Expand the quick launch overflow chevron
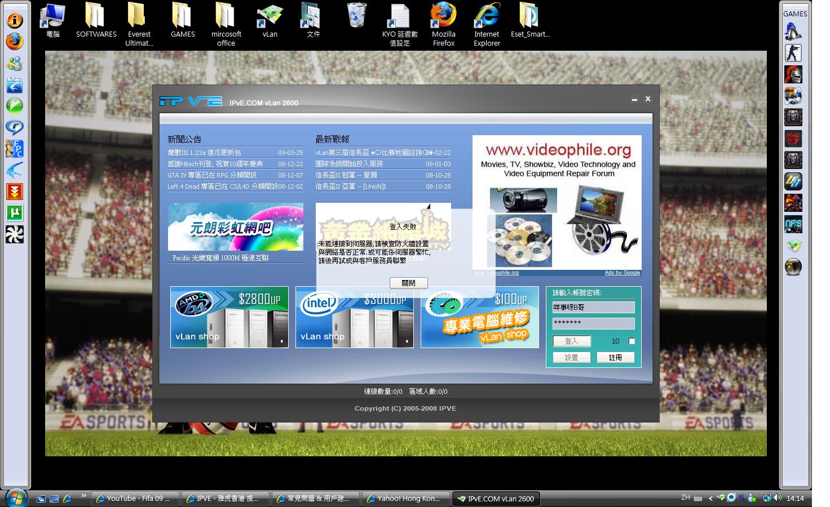Viewport: 830px width, 507px height. click(x=83, y=496)
